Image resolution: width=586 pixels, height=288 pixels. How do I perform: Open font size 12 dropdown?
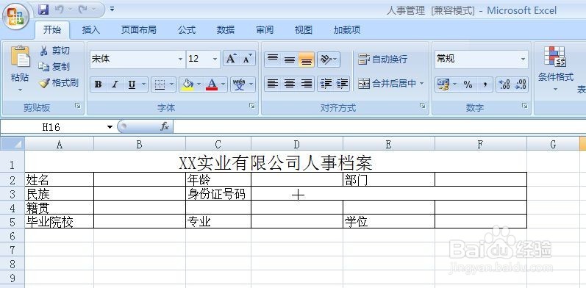coord(215,59)
